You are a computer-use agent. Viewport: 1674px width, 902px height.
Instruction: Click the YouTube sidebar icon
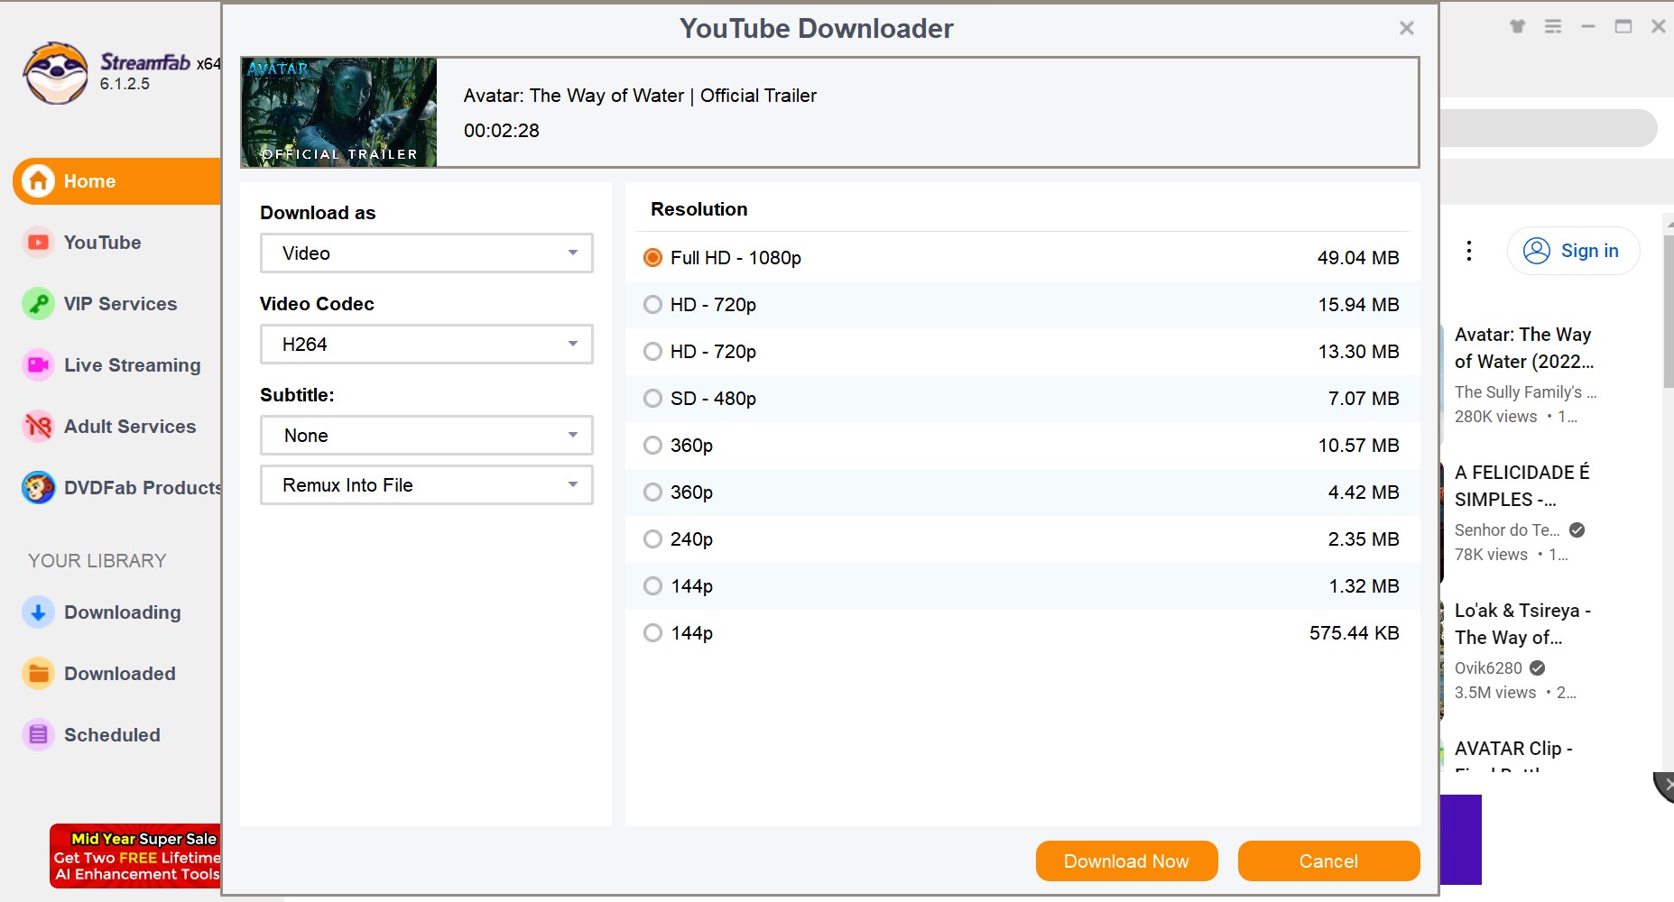coord(38,243)
